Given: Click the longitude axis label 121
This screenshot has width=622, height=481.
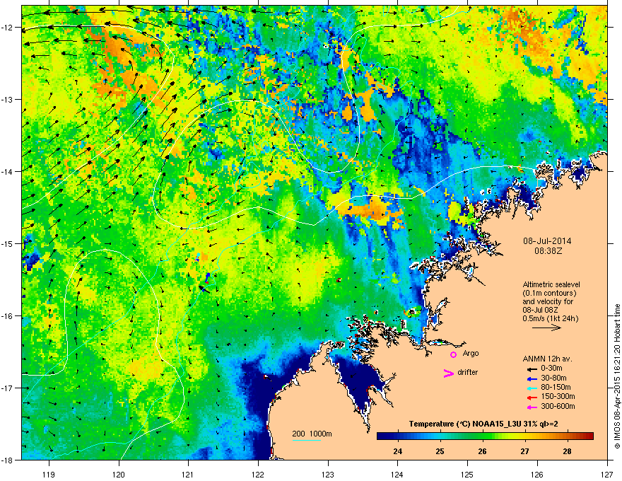Looking at the screenshot, I should click(x=188, y=474).
